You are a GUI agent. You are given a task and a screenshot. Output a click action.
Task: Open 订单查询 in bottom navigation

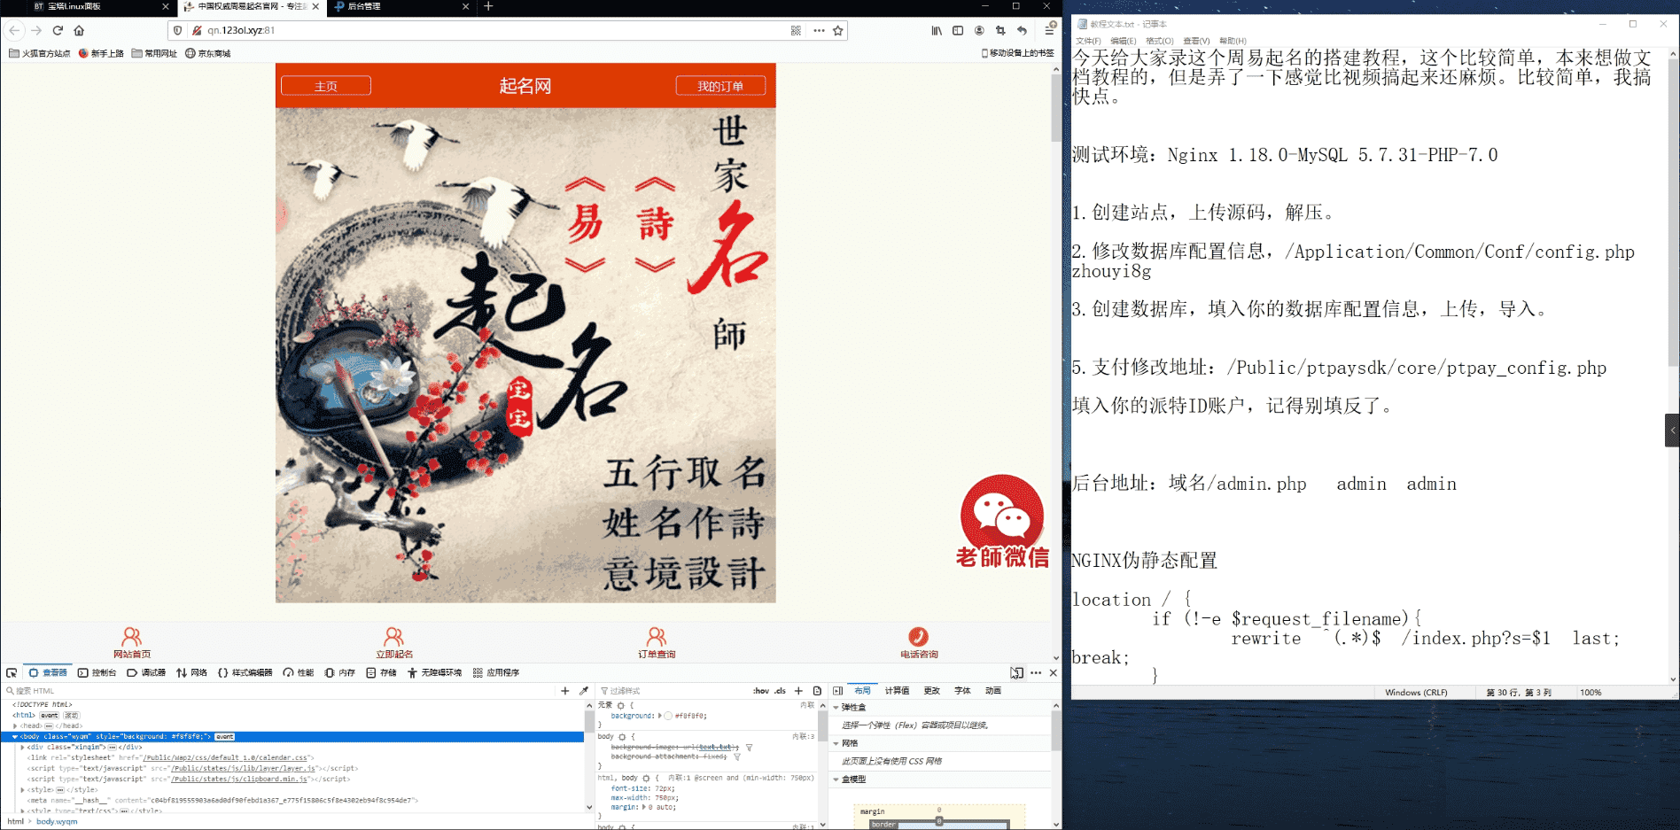click(x=657, y=643)
